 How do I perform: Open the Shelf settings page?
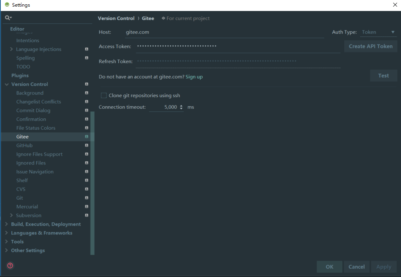22,180
